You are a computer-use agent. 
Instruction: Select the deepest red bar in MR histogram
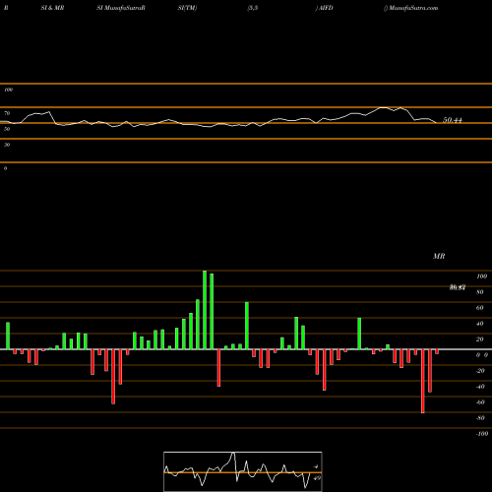(423, 381)
